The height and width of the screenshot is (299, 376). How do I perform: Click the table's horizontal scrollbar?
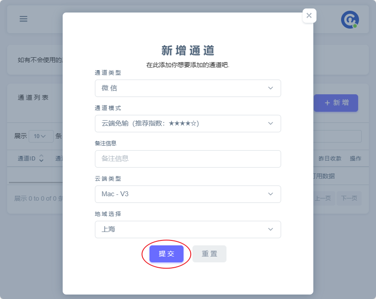(36, 182)
